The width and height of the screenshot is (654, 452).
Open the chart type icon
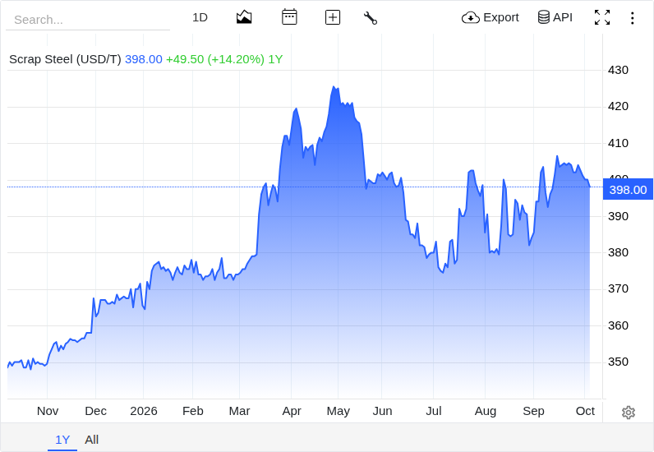click(x=244, y=17)
